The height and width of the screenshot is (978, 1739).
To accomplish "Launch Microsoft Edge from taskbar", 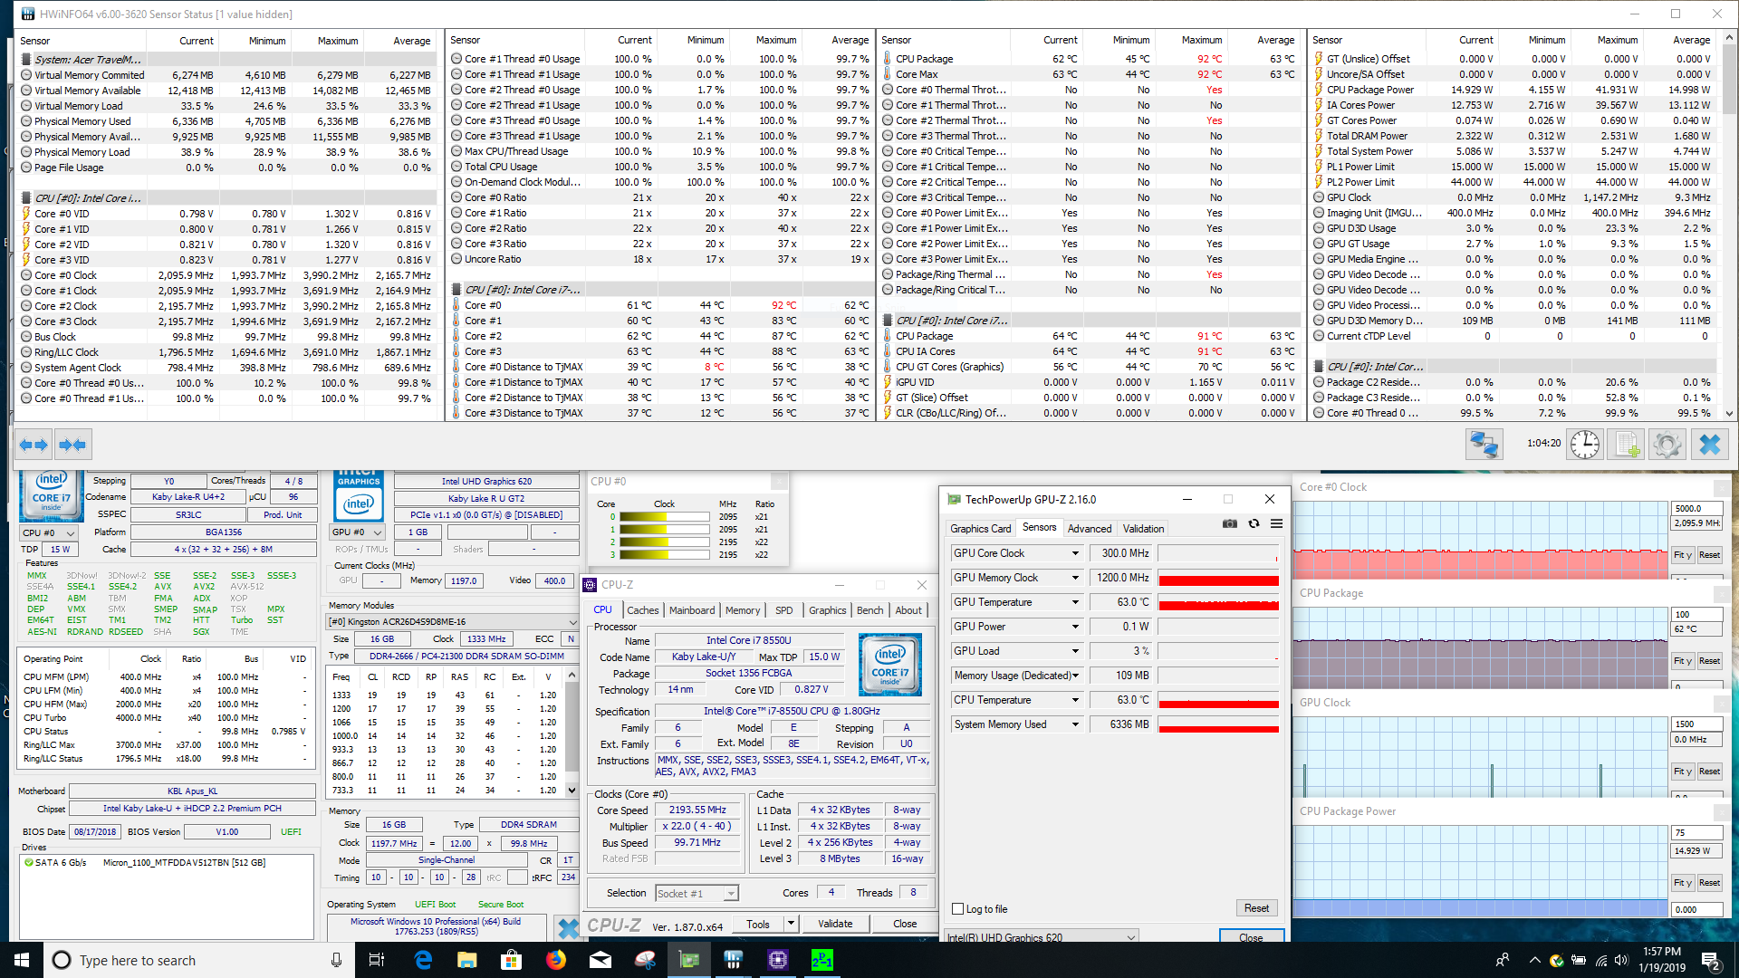I will [423, 960].
